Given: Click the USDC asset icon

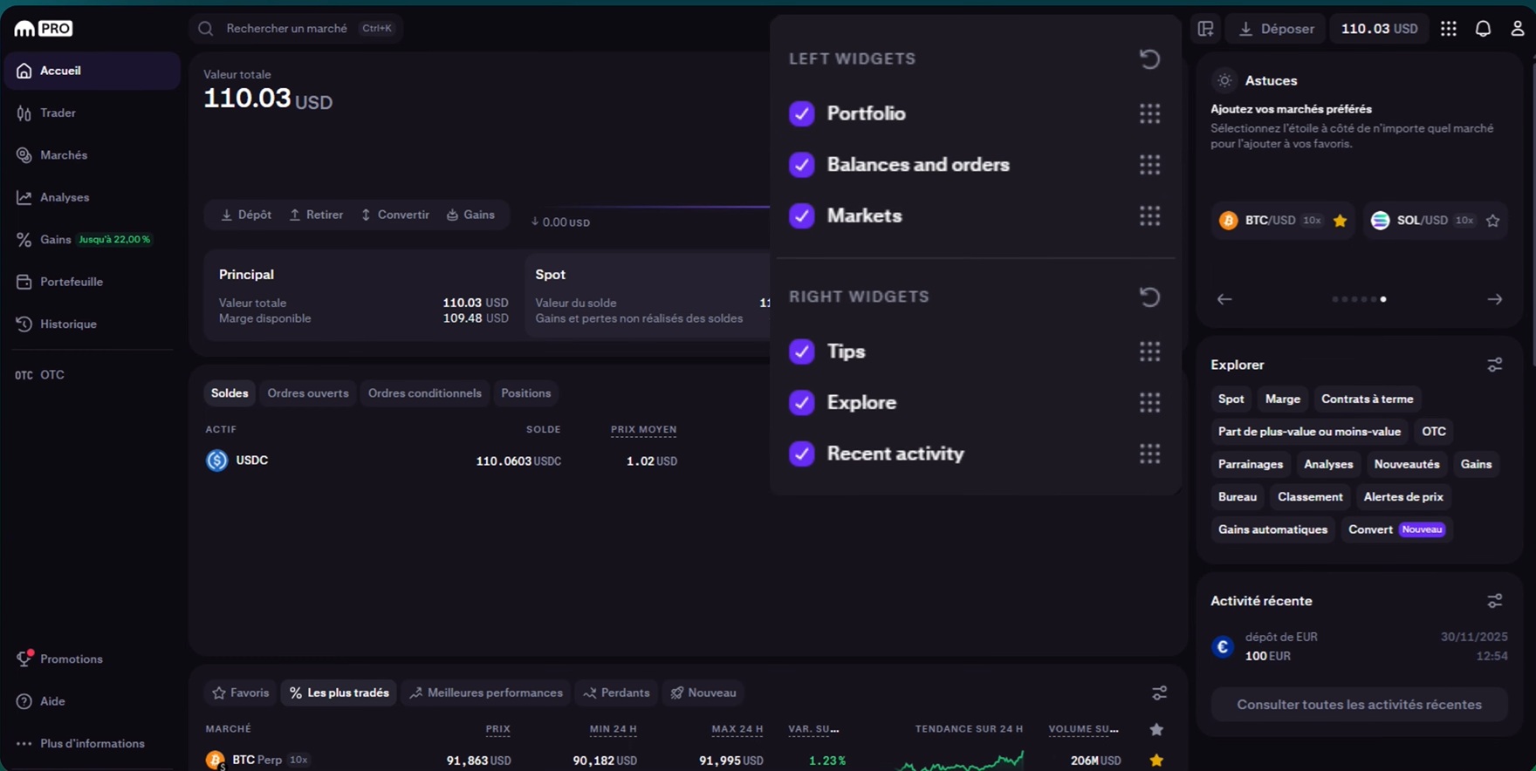Looking at the screenshot, I should [216, 461].
